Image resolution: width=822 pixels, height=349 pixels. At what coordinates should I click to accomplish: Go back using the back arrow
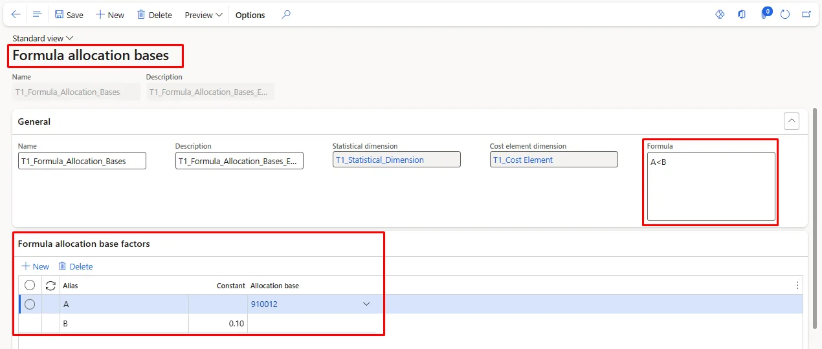coord(16,14)
